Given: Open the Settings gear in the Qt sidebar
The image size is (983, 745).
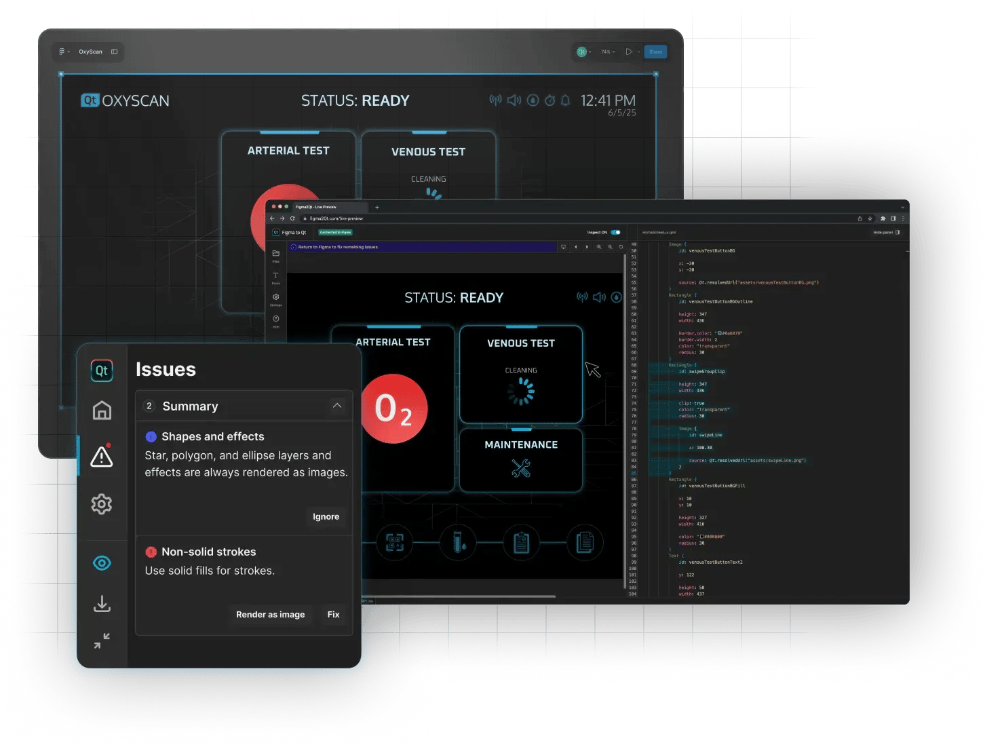Looking at the screenshot, I should [x=102, y=504].
